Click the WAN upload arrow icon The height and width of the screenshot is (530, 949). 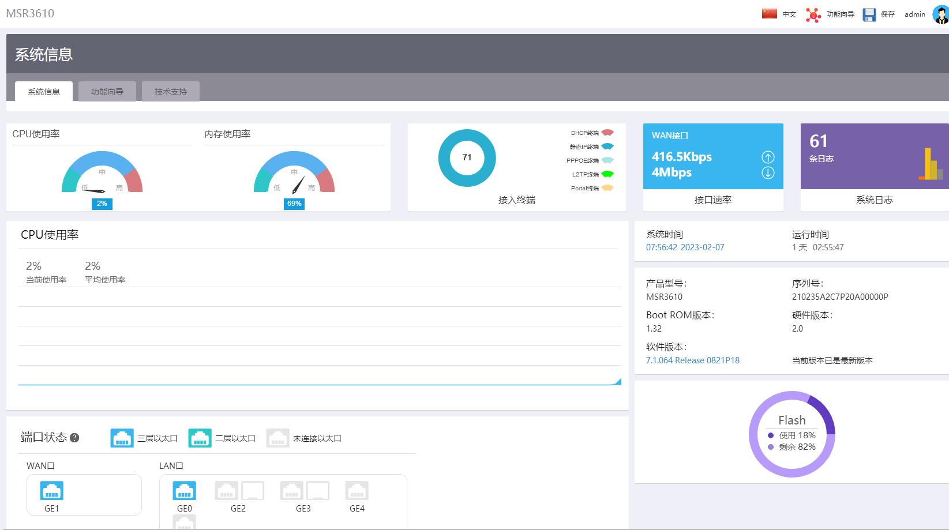(768, 157)
